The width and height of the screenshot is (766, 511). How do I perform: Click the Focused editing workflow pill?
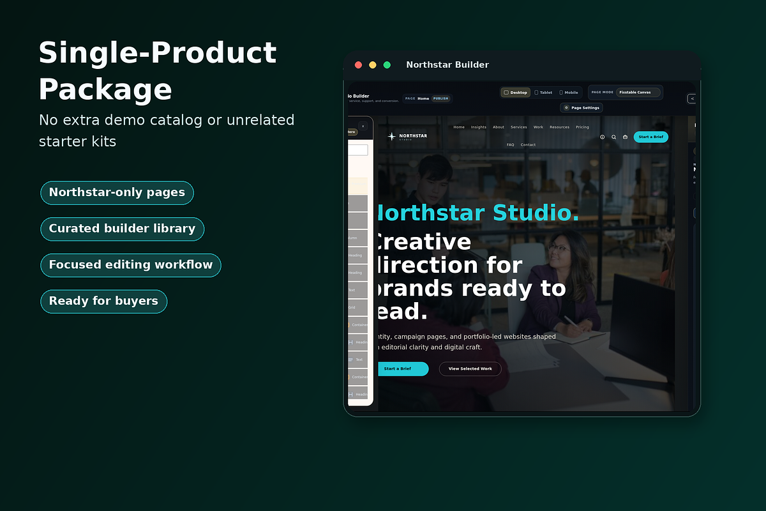coord(131,265)
